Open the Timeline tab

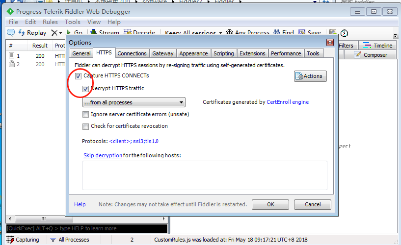point(378,46)
